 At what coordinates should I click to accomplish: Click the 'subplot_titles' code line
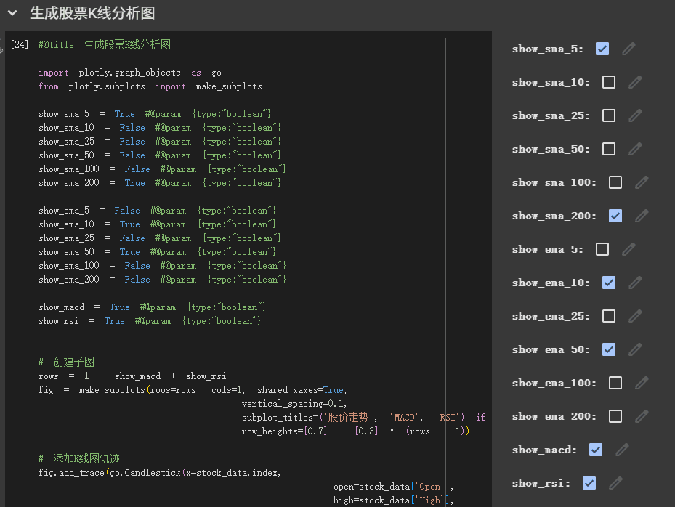[x=363, y=417]
